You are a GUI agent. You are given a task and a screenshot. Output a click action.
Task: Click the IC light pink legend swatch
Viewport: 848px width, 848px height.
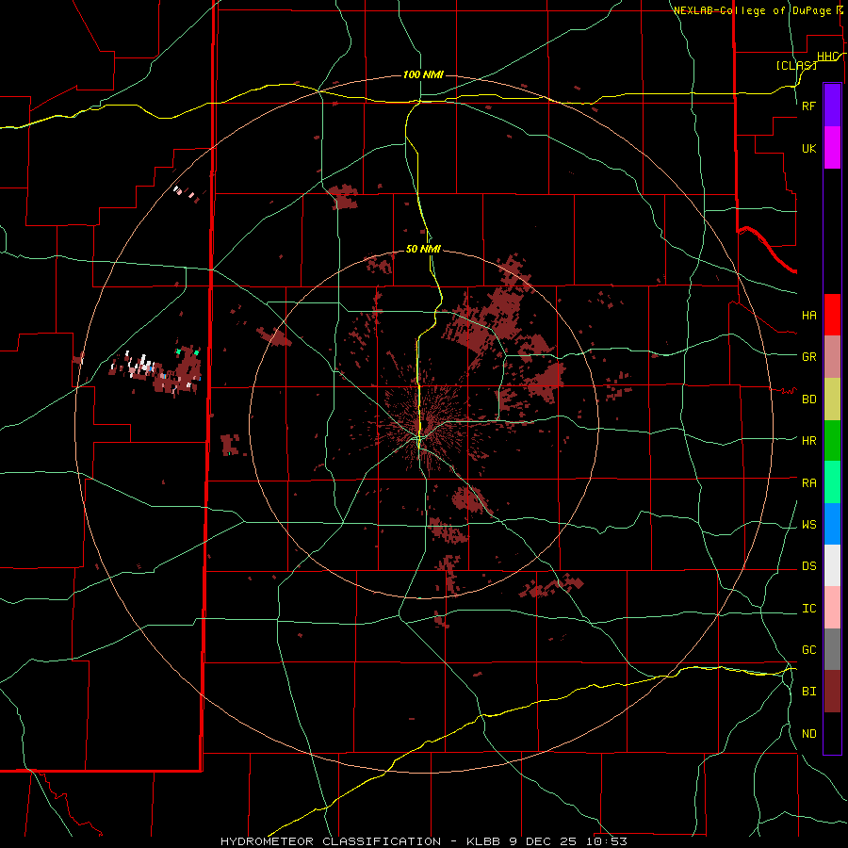pyautogui.click(x=832, y=608)
